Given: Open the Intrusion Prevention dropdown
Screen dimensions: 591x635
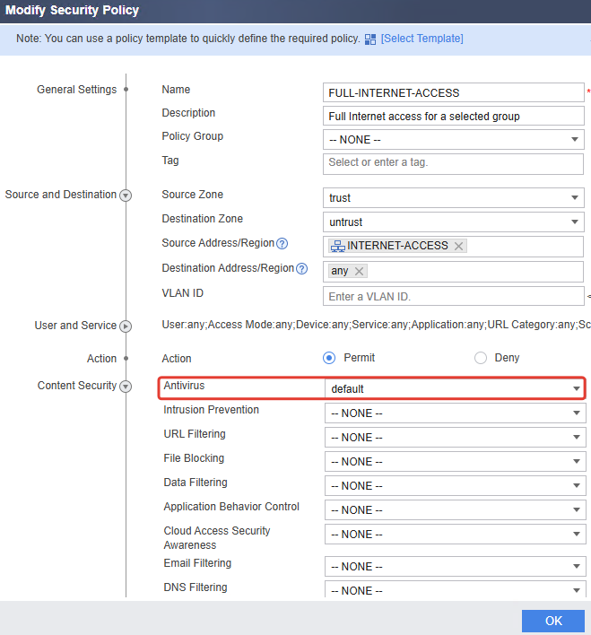Looking at the screenshot, I should [x=455, y=413].
